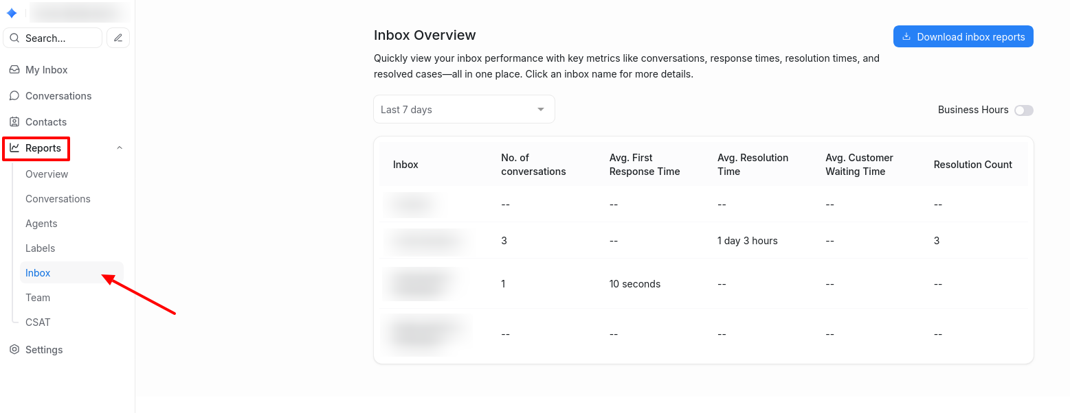Screen dimensions: 1070x413
Task: Click the Conversations chat bubble icon
Action: click(x=14, y=96)
